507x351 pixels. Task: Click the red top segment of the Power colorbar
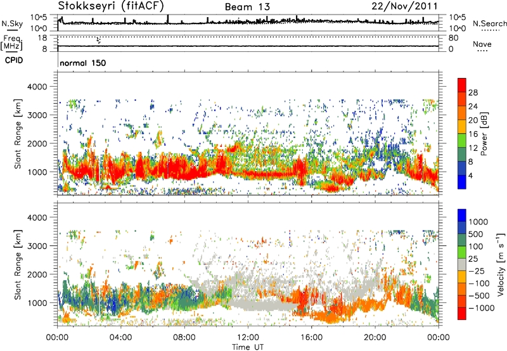coord(462,85)
